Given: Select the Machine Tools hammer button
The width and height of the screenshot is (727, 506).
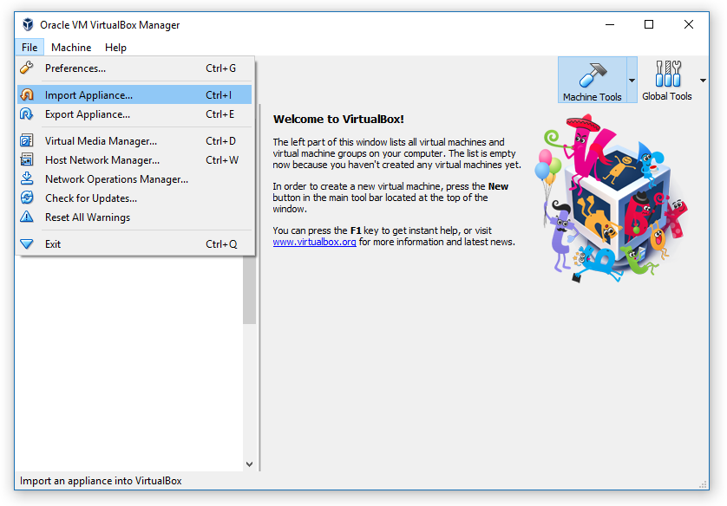Looking at the screenshot, I should (x=592, y=81).
